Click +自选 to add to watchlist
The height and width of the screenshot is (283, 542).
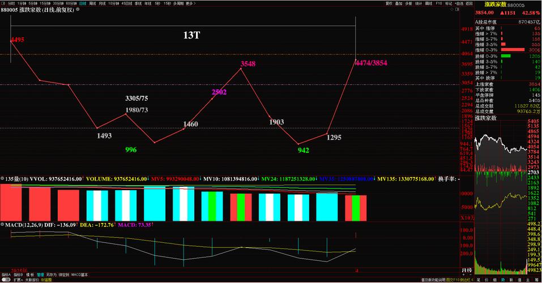[459, 3]
